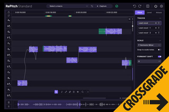This screenshot has width=169, height=112.
Task: Activate the highlighted selection tool
Action: coord(56,92)
